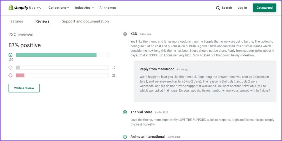Click the 21 negative count

[114, 75]
